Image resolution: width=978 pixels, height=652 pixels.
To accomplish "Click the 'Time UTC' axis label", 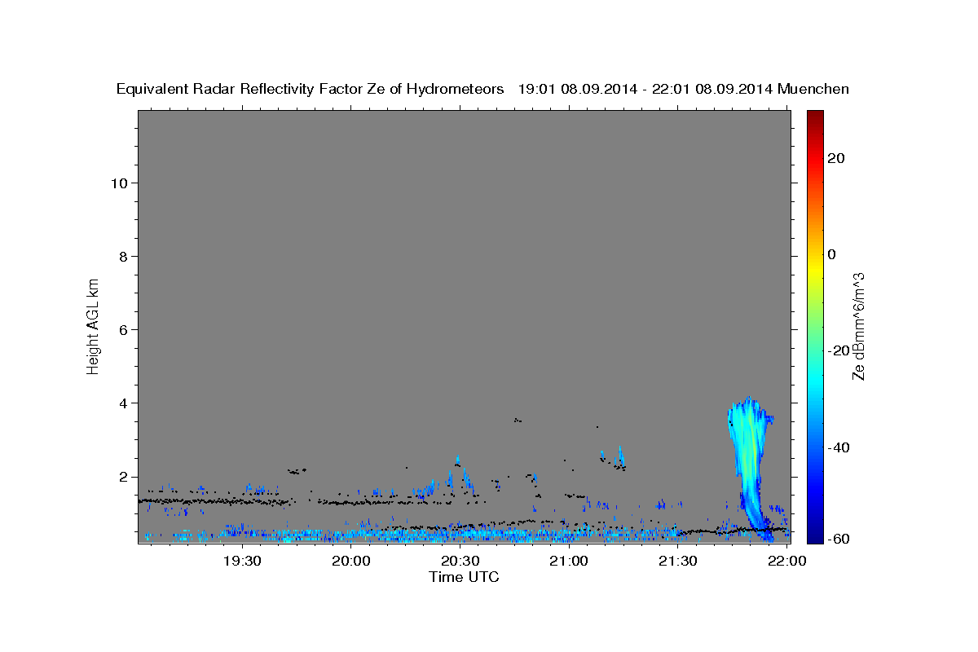I will click(464, 577).
